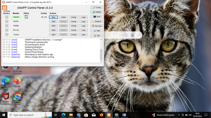
Task: Click the log scrollbar thumb
Action: [101, 54]
